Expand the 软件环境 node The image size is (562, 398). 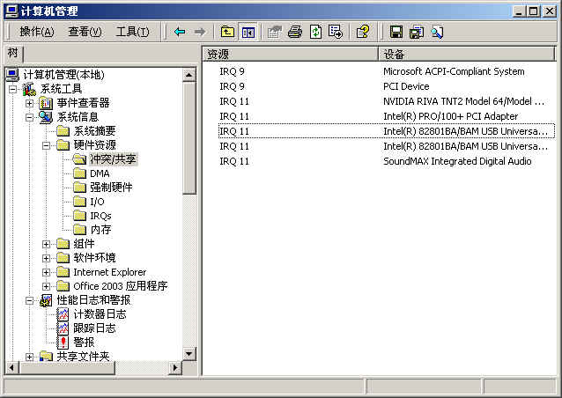point(46,258)
